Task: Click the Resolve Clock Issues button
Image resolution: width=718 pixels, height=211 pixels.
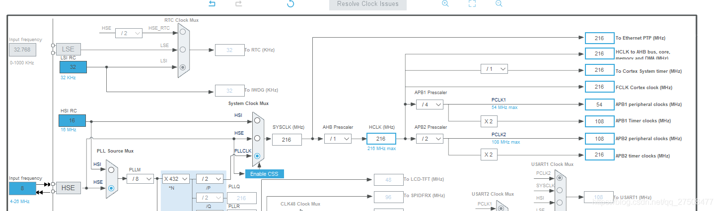Action: click(x=368, y=4)
